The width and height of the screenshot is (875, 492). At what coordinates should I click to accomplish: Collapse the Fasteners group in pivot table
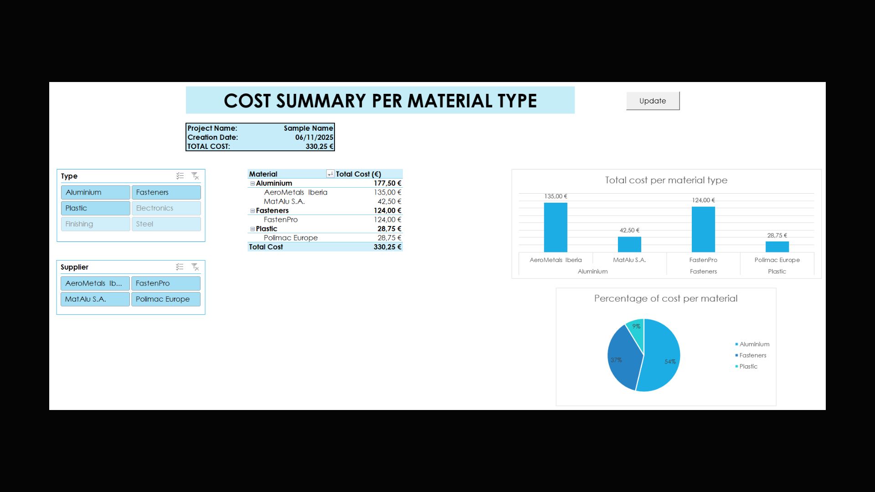pos(252,211)
